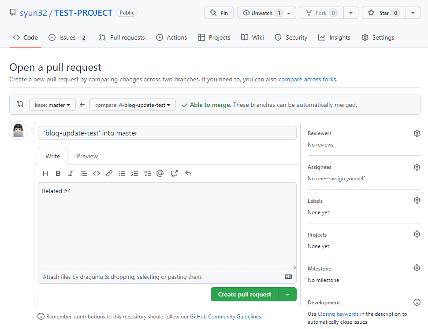
Task: Insert a numbered list
Action: [134, 173]
